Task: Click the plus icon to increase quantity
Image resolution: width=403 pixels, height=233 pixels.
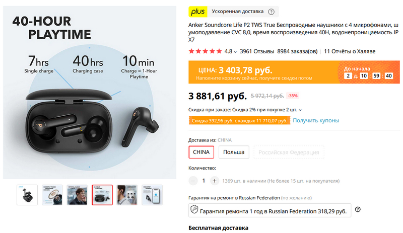Action: click(x=215, y=181)
